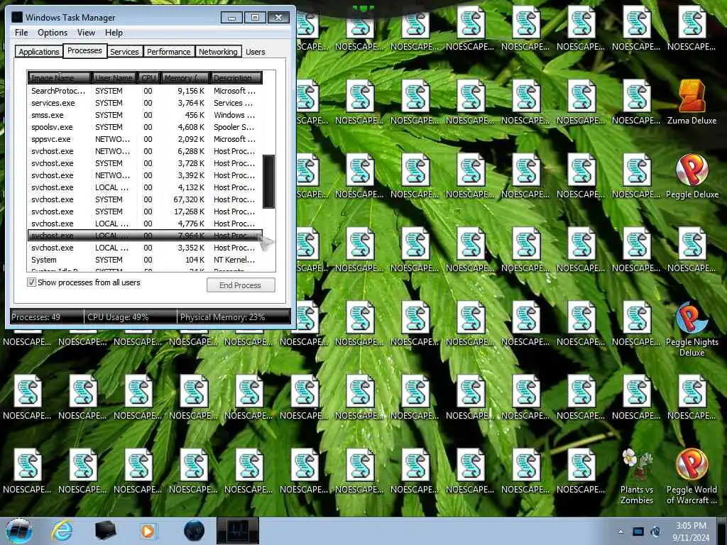Viewport: 727px width, 545px height.
Task: Select svchost.exe using 4,776 K
Action: point(145,224)
